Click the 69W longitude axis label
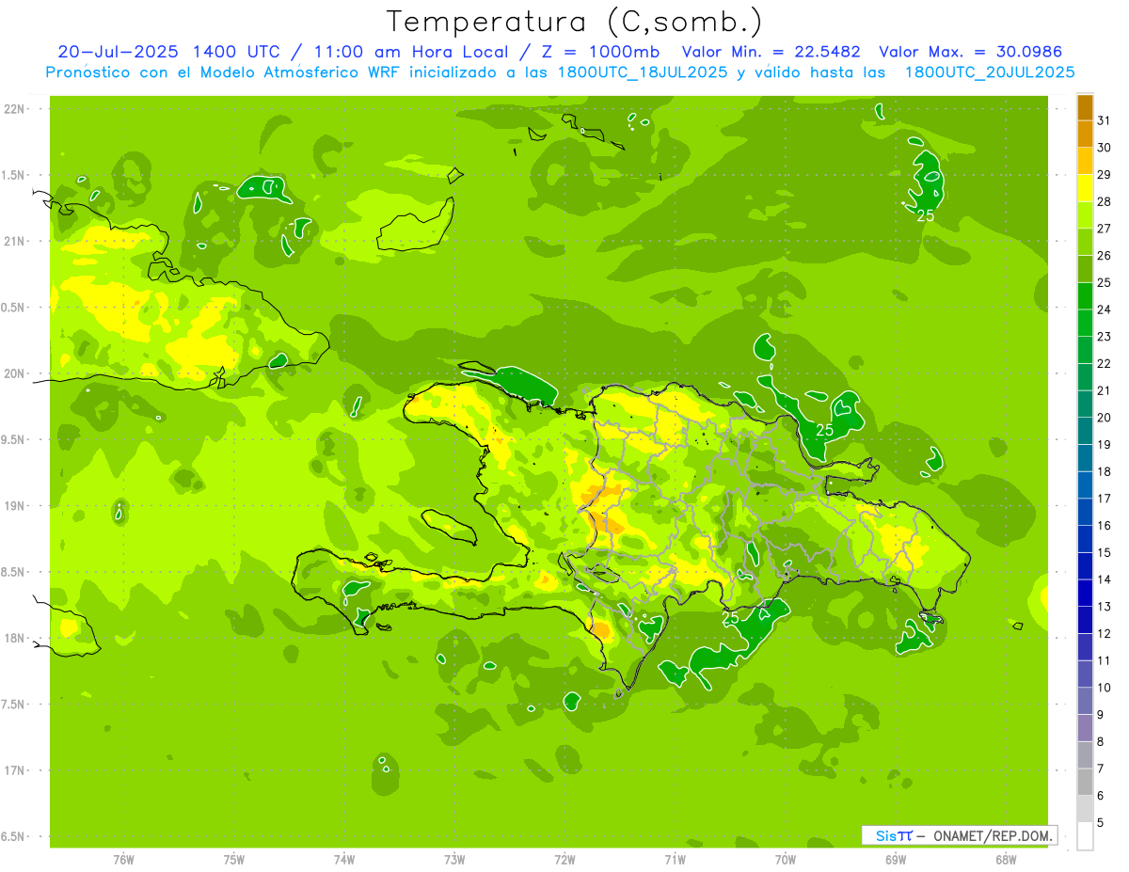This screenshot has width=1129, height=872. pos(896,860)
